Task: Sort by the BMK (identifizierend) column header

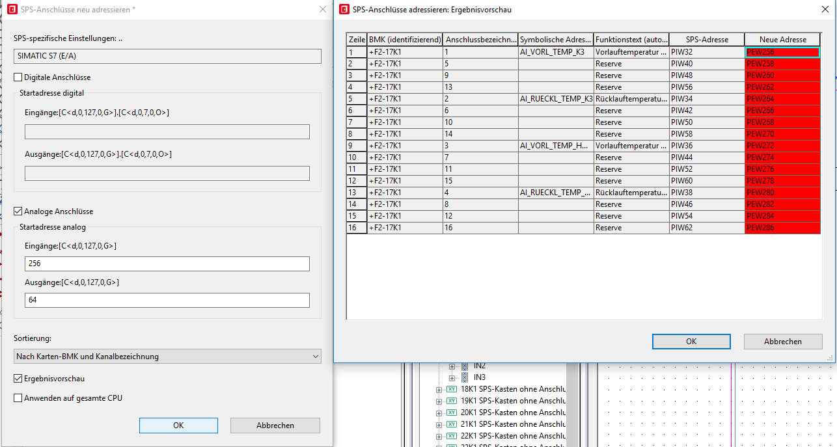Action: [405, 40]
